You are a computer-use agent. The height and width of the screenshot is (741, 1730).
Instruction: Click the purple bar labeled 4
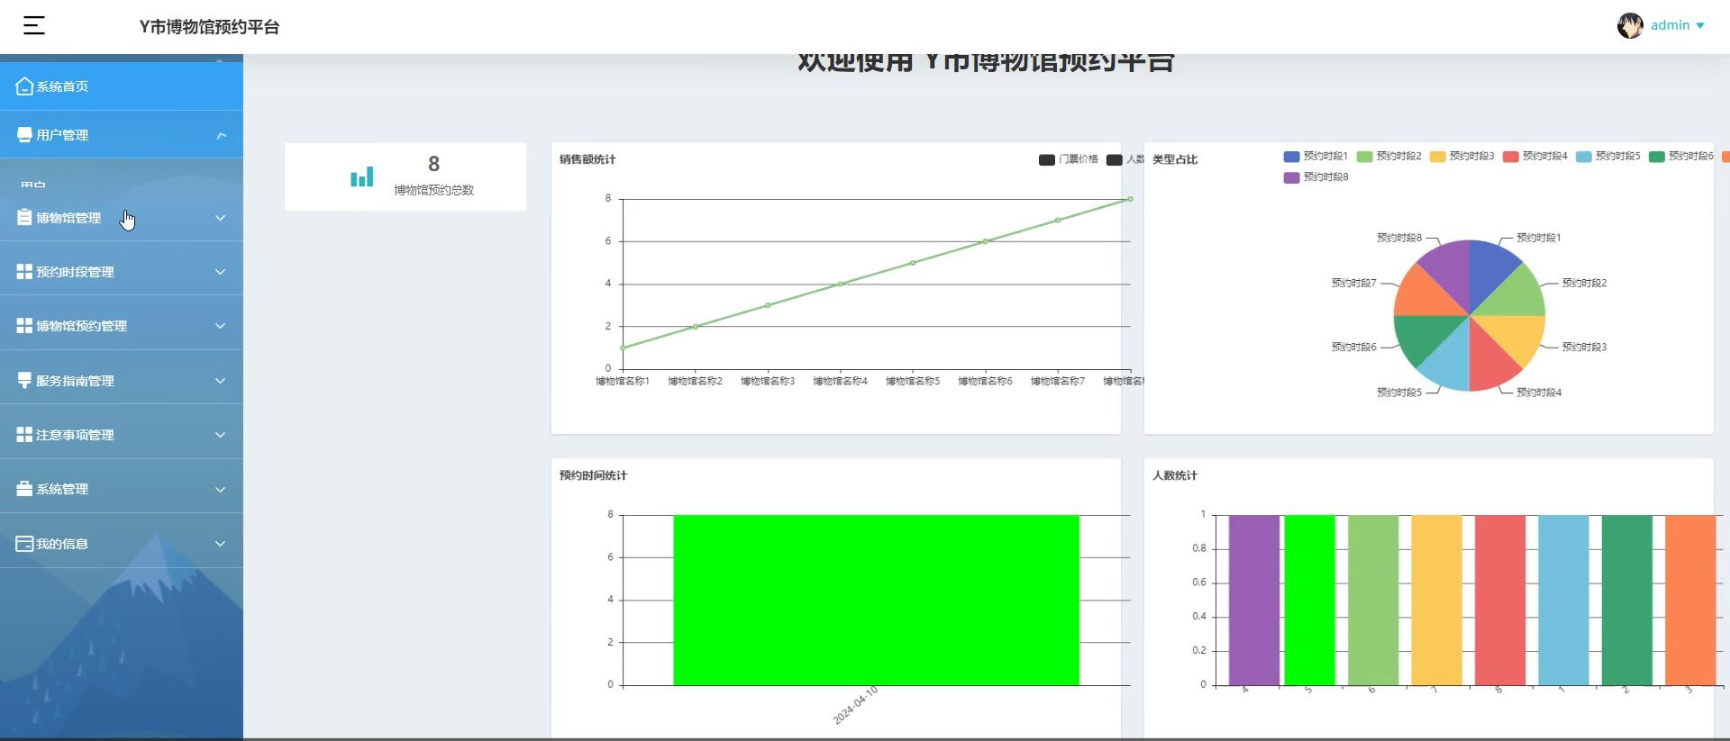(x=1253, y=601)
